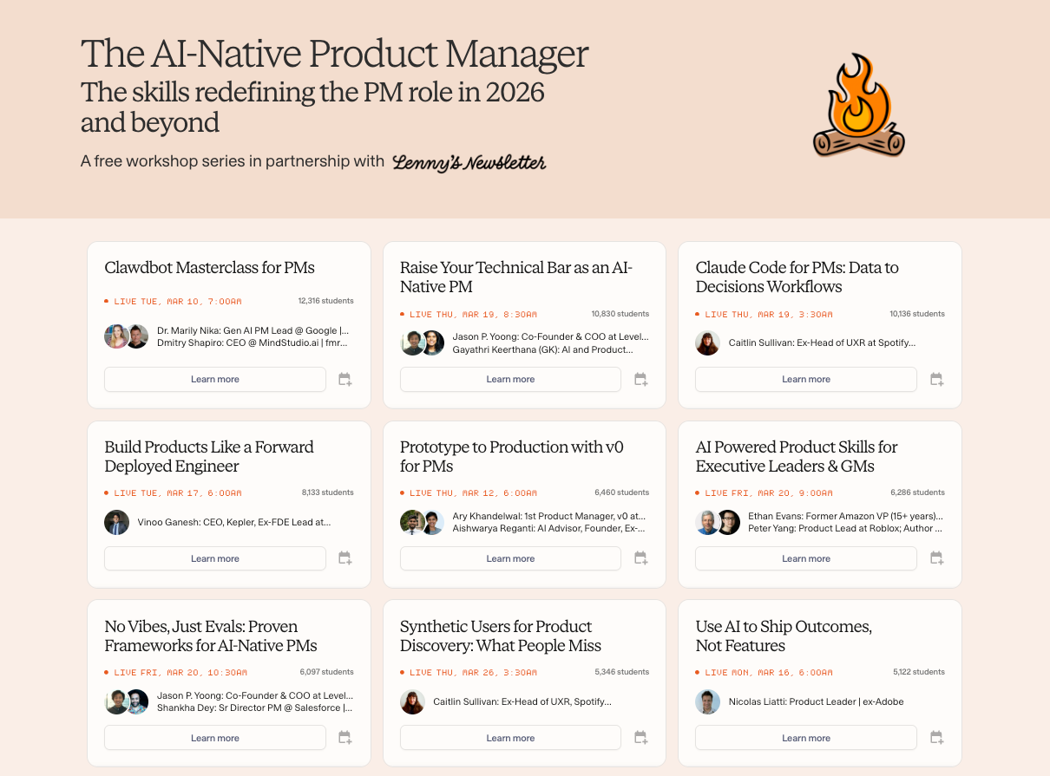Open Learn more for Use AI to Ship Outcomes
Image resolution: width=1050 pixels, height=776 pixels.
click(806, 739)
